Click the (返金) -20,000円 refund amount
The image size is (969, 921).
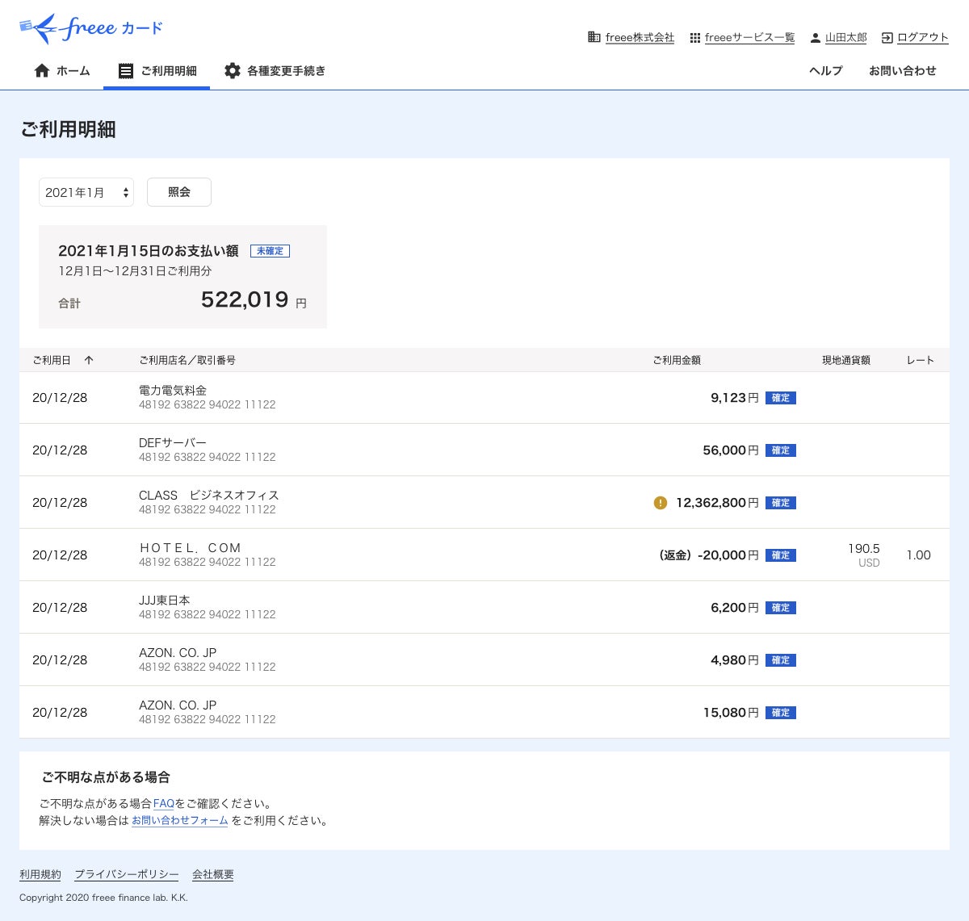(x=709, y=555)
